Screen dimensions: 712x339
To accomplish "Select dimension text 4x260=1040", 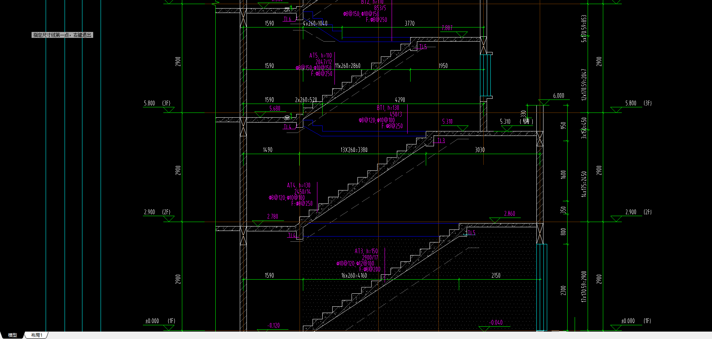I will tap(315, 23).
